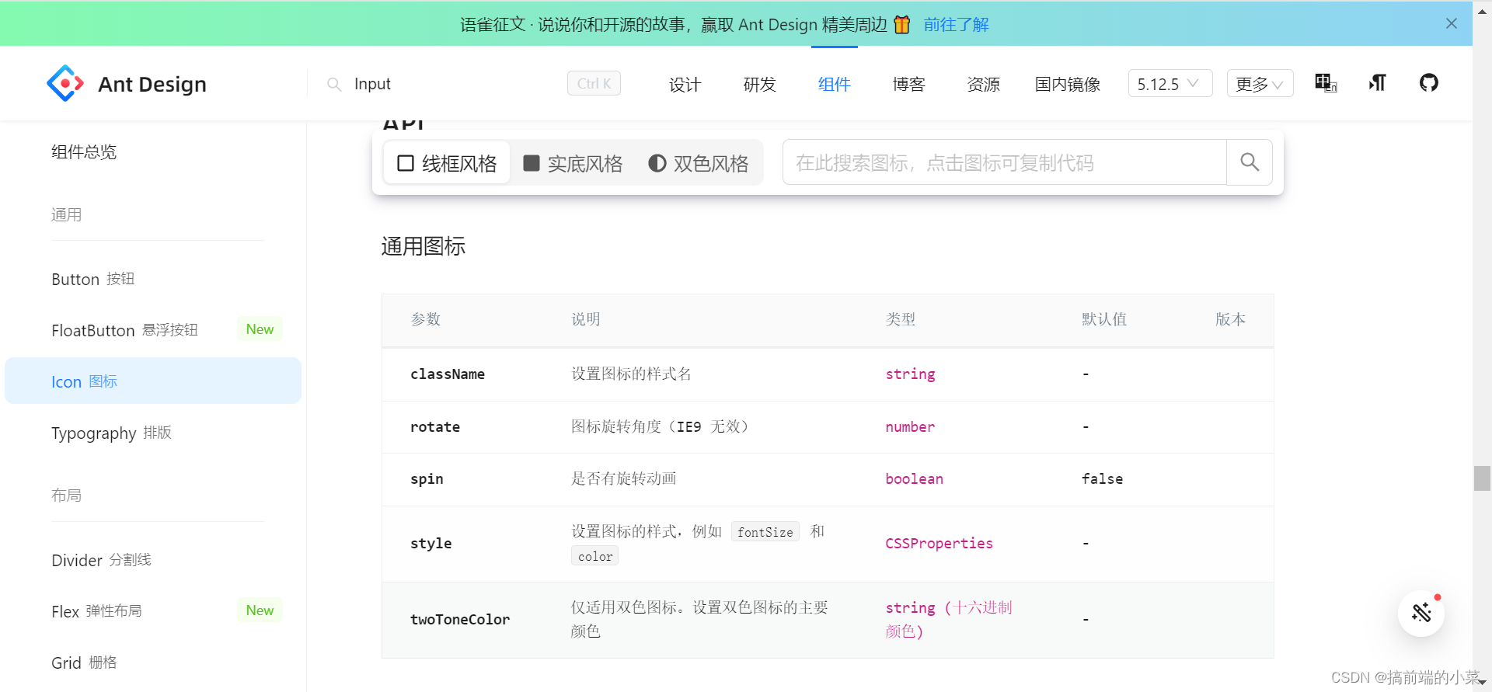This screenshot has height=692, width=1492.
Task: Select Icon 图标 in the sidebar
Action: 153,381
